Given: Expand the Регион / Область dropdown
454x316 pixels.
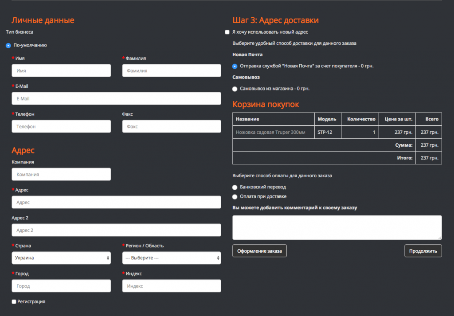Looking at the screenshot, I should (172, 258).
